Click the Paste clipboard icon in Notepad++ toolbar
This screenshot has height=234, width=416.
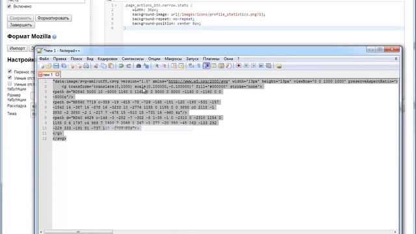pos(111,66)
